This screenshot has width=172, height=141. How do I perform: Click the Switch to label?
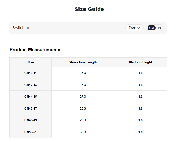(21, 28)
